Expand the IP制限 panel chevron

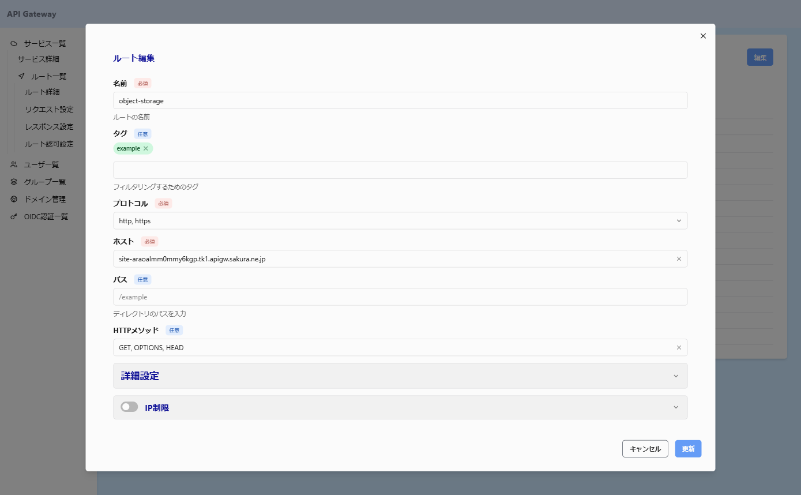(676, 408)
